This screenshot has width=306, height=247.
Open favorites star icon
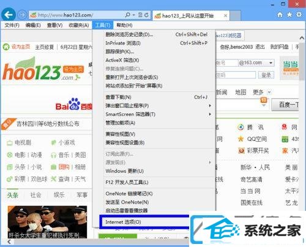tap(289, 15)
